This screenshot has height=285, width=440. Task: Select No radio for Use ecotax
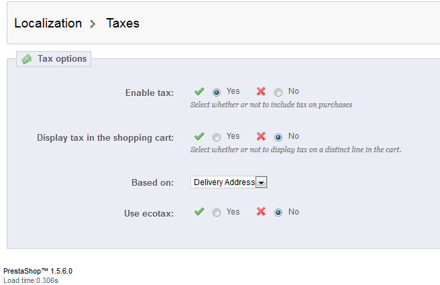click(278, 213)
